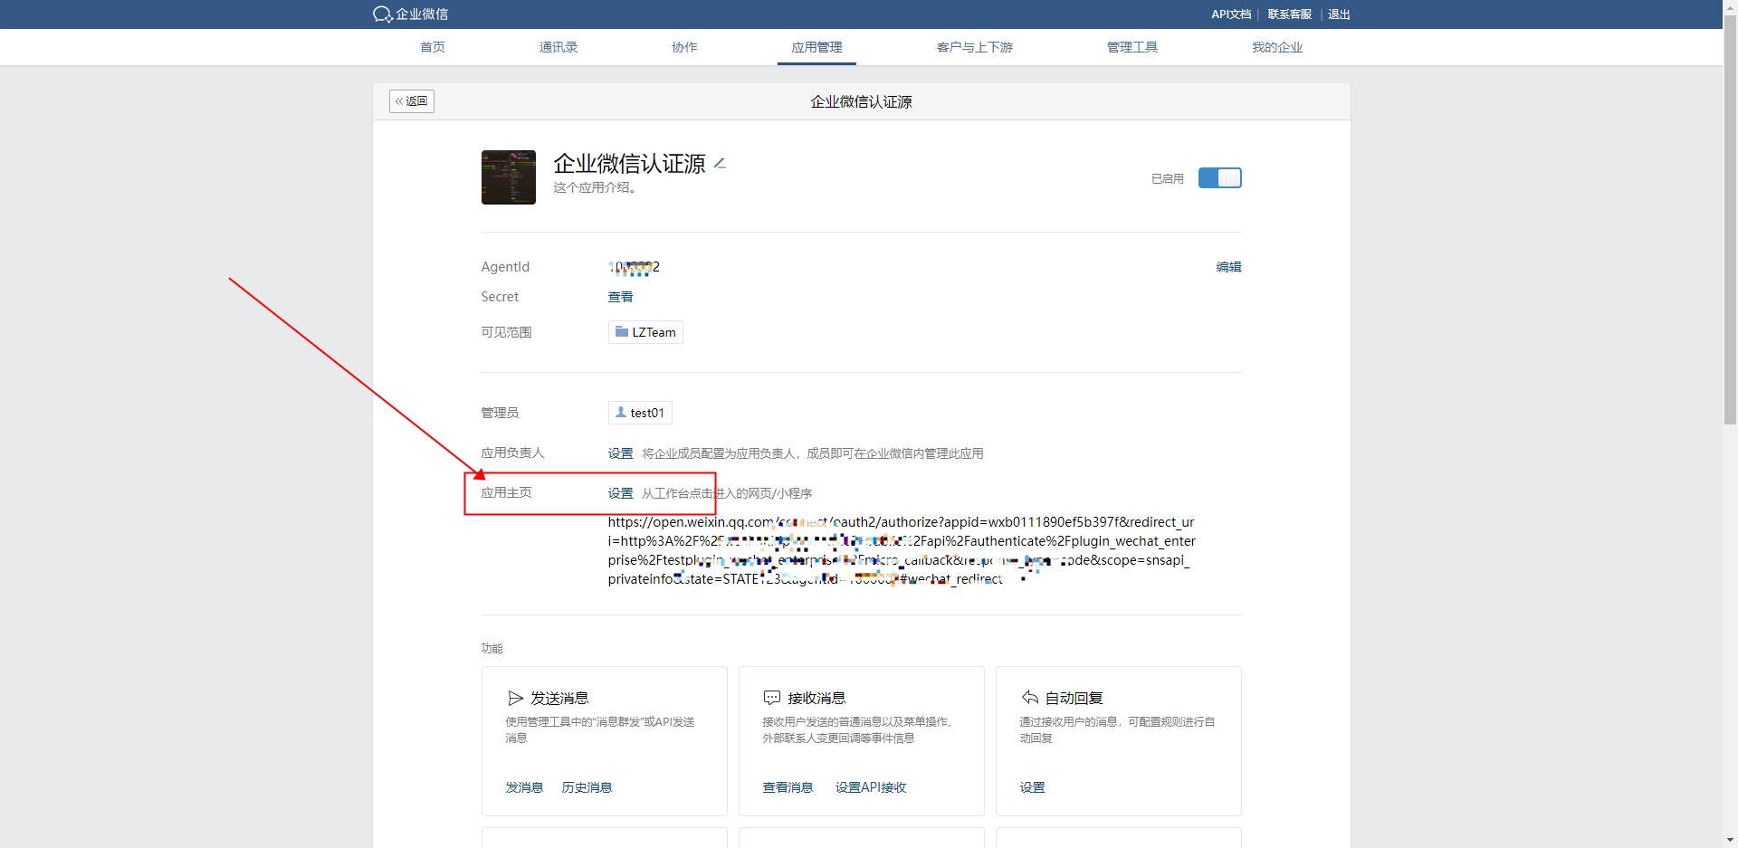Switch to the 管理工具 tab
Screen dimensions: 1738x848
[x=1132, y=47]
